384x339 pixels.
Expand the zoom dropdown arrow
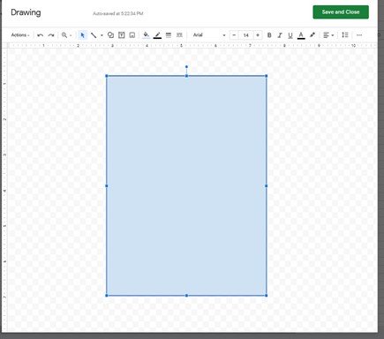[x=71, y=35]
